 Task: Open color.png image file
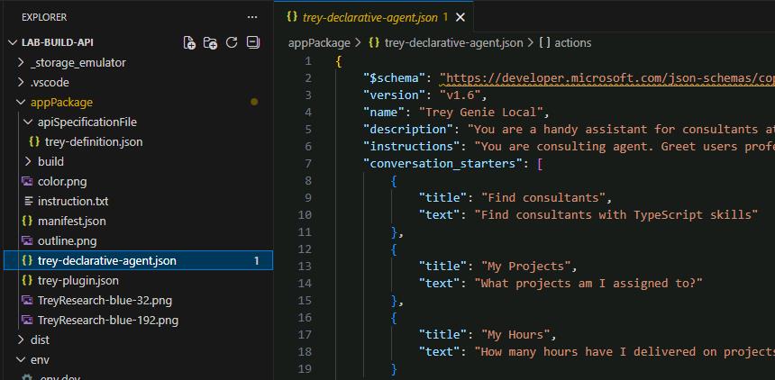click(62, 181)
